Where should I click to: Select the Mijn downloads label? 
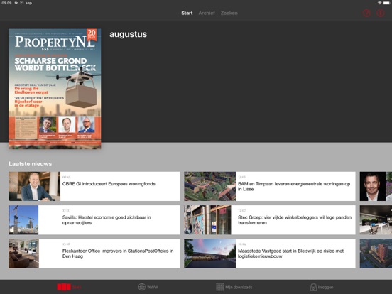click(x=239, y=287)
